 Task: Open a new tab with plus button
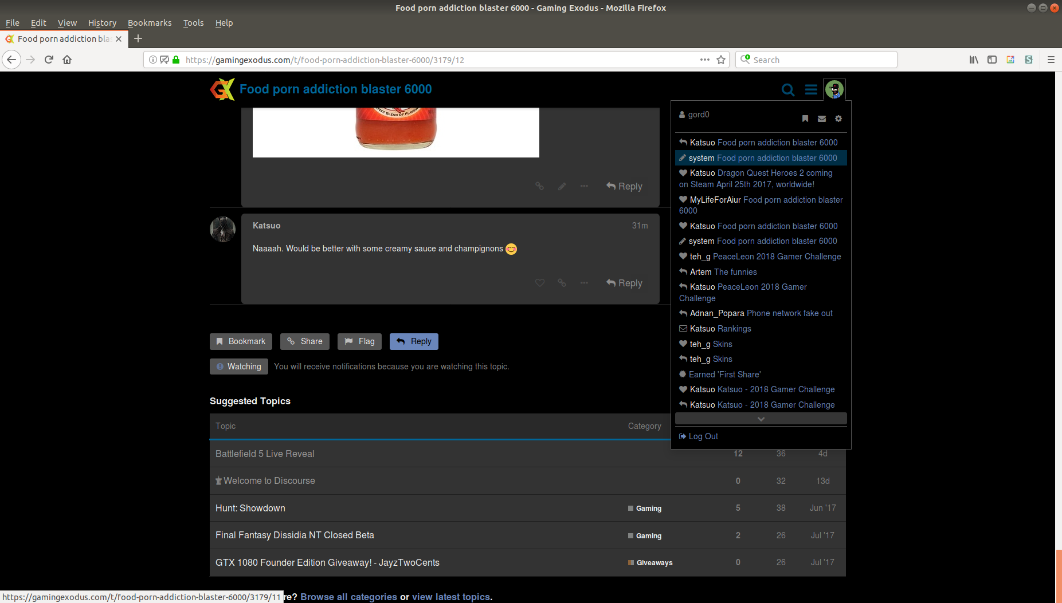tap(138, 38)
